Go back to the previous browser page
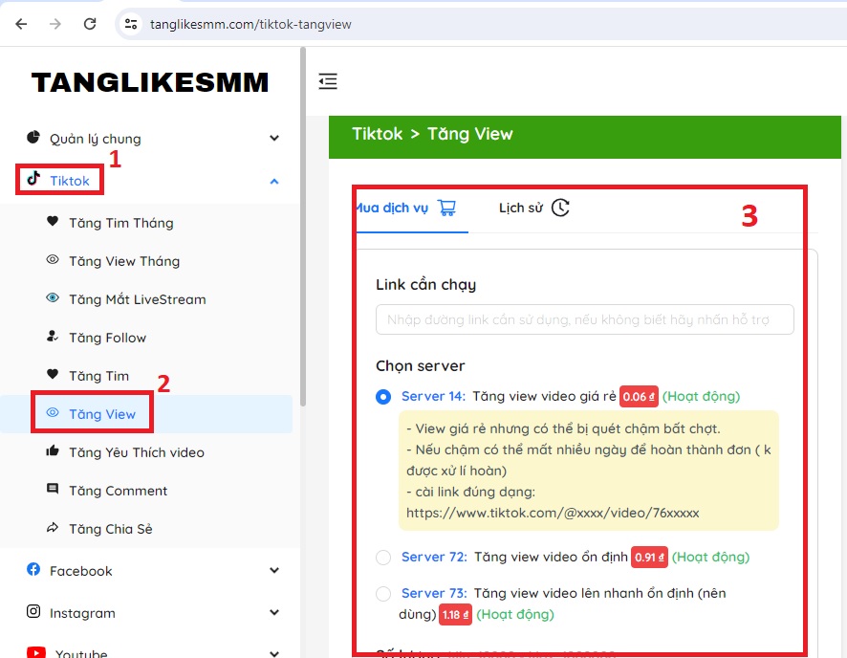This screenshot has width=847, height=658. [21, 24]
